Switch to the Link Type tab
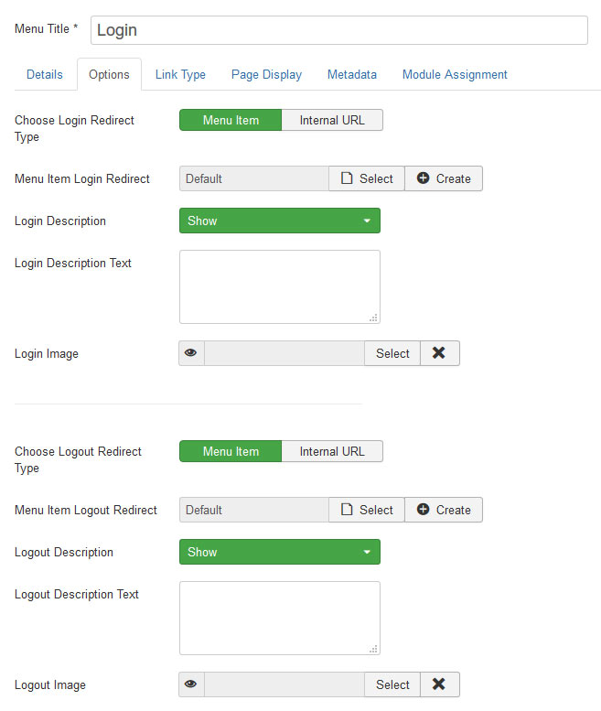The width and height of the screenshot is (601, 711). click(180, 74)
